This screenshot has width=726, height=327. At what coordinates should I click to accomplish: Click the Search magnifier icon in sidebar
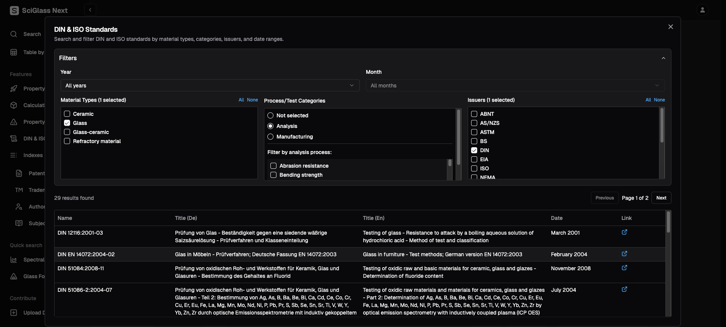click(x=14, y=34)
